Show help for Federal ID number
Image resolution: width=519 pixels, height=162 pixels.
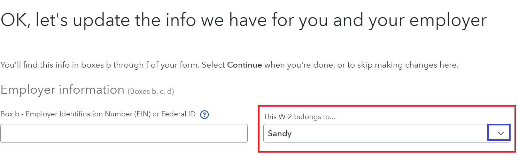tap(204, 114)
